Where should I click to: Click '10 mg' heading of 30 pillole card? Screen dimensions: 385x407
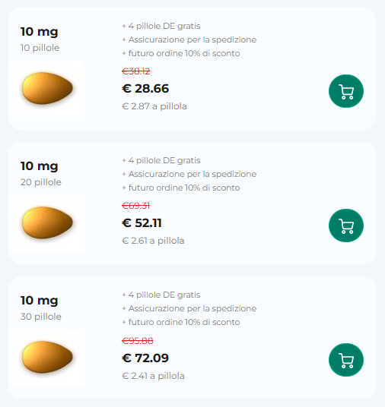coord(40,301)
